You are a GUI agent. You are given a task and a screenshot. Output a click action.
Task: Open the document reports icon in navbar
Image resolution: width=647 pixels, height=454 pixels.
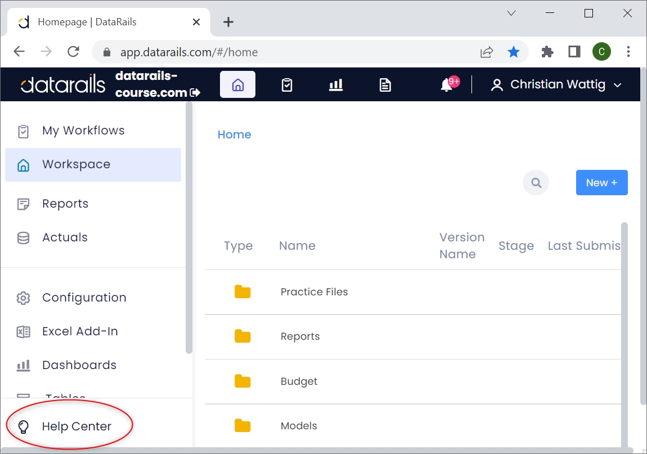[x=385, y=84]
